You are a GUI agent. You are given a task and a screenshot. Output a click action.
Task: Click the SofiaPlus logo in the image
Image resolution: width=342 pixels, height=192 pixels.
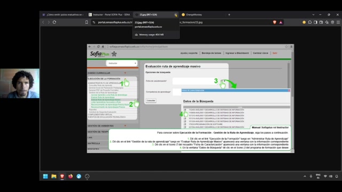(x=103, y=54)
